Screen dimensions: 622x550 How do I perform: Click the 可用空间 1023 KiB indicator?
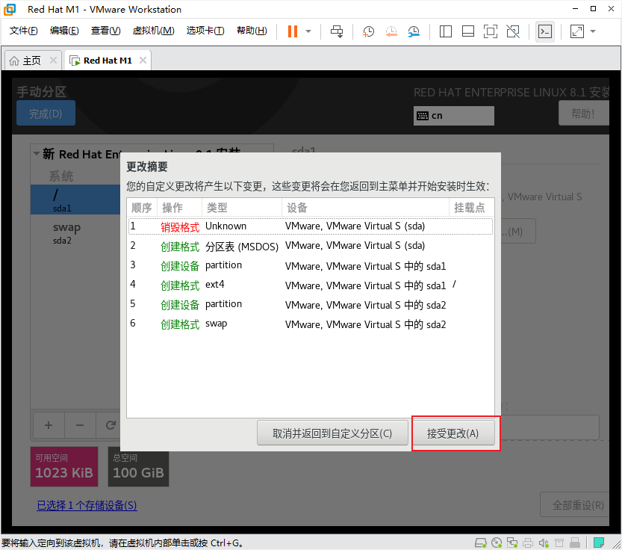(64, 466)
